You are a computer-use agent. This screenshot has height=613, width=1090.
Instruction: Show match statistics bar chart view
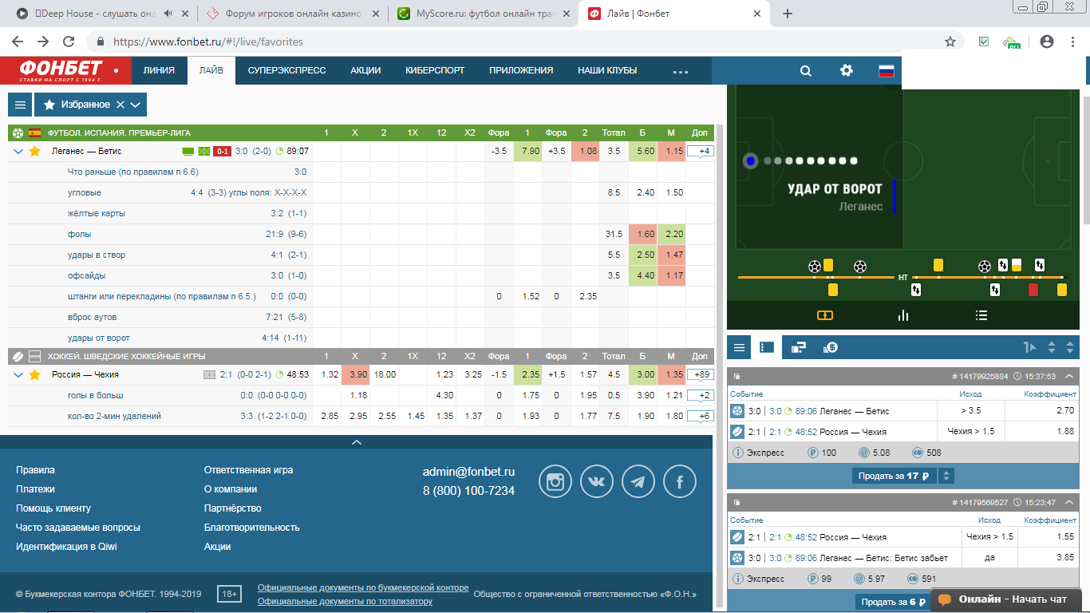coord(903,315)
